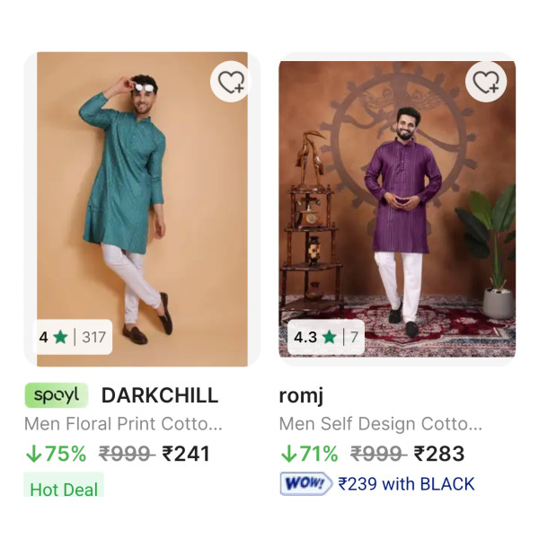Image resolution: width=539 pixels, height=539 pixels.
Task: Open the purple kurta product image
Action: point(397,207)
